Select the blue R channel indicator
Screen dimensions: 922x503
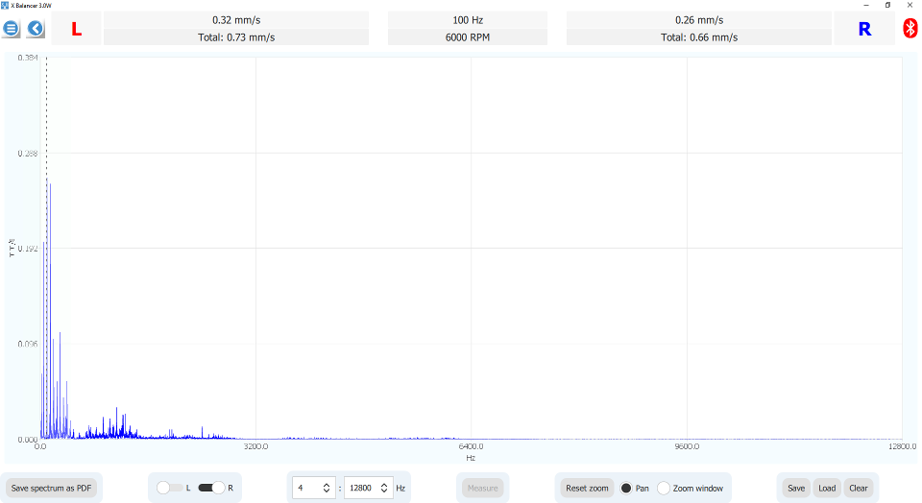(864, 29)
